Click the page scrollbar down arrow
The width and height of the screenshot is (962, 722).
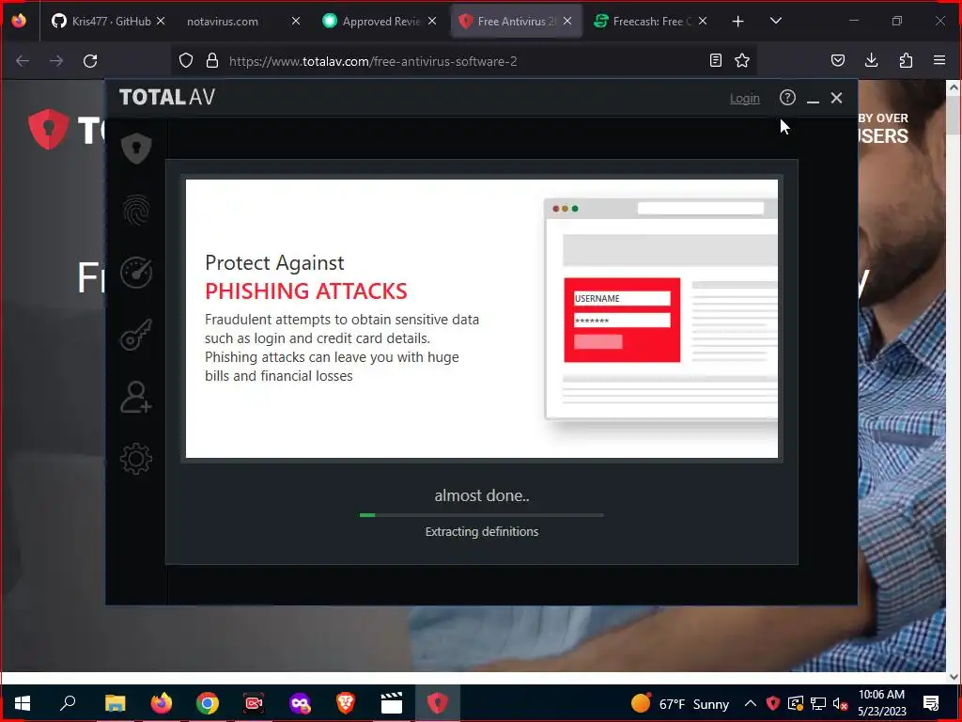[x=953, y=677]
